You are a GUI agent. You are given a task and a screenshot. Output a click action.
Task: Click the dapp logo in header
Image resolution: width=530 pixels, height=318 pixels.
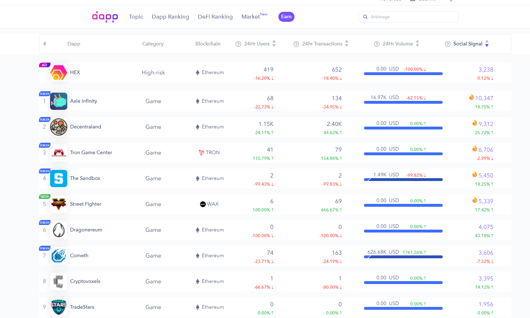point(105,17)
